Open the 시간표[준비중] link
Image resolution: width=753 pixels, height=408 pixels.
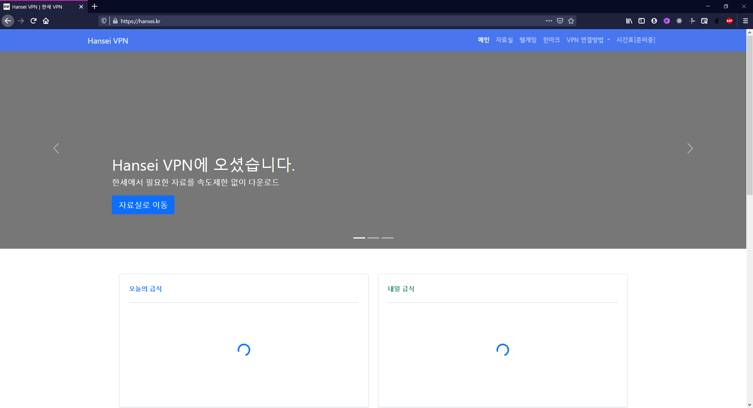[636, 40]
